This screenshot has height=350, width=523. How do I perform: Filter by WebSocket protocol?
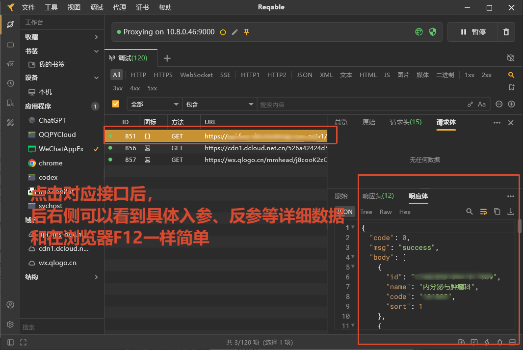tap(196, 75)
